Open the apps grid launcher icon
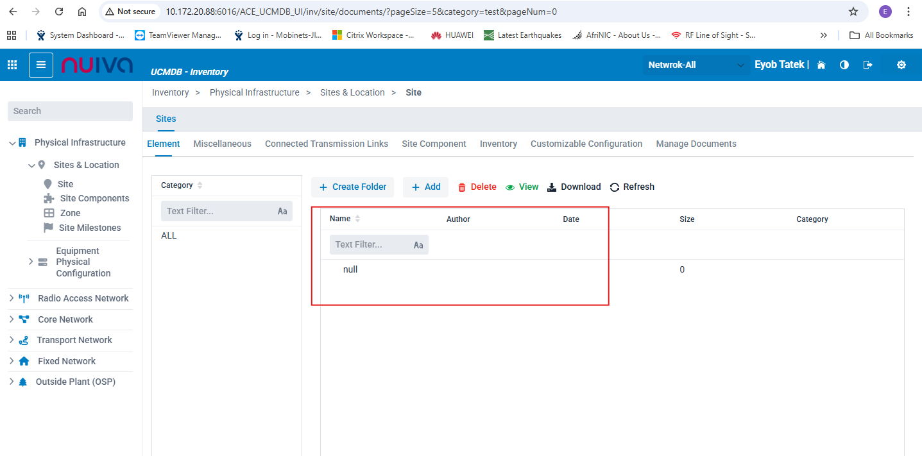 12,65
